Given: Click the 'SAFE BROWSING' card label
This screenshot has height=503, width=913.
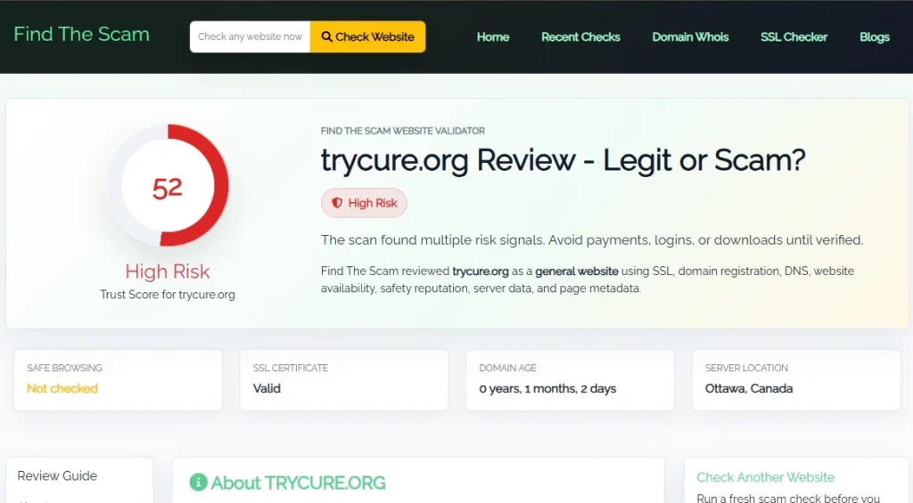Looking at the screenshot, I should tap(64, 368).
